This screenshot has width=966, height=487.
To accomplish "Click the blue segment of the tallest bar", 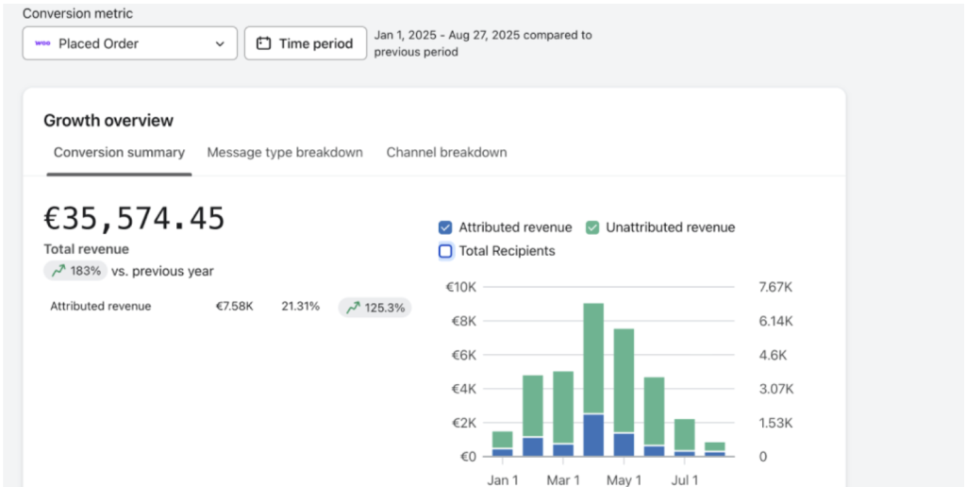I will (593, 435).
